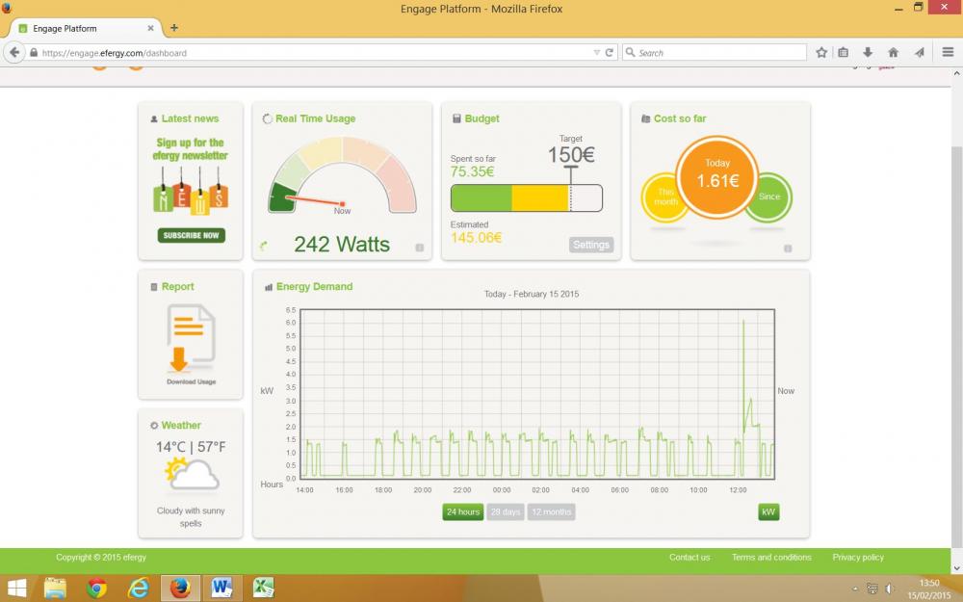The width and height of the screenshot is (963, 602).
Task: Open the Contact us link
Action: click(690, 557)
